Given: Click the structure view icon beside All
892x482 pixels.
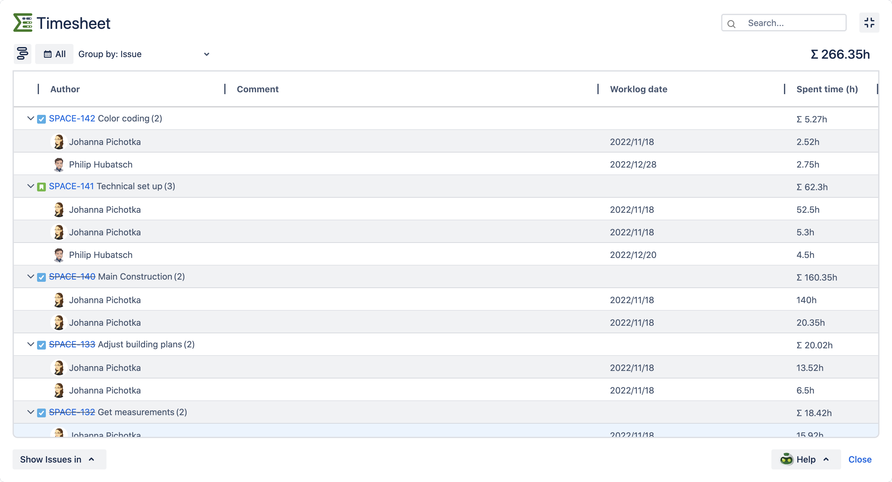Looking at the screenshot, I should click(23, 54).
